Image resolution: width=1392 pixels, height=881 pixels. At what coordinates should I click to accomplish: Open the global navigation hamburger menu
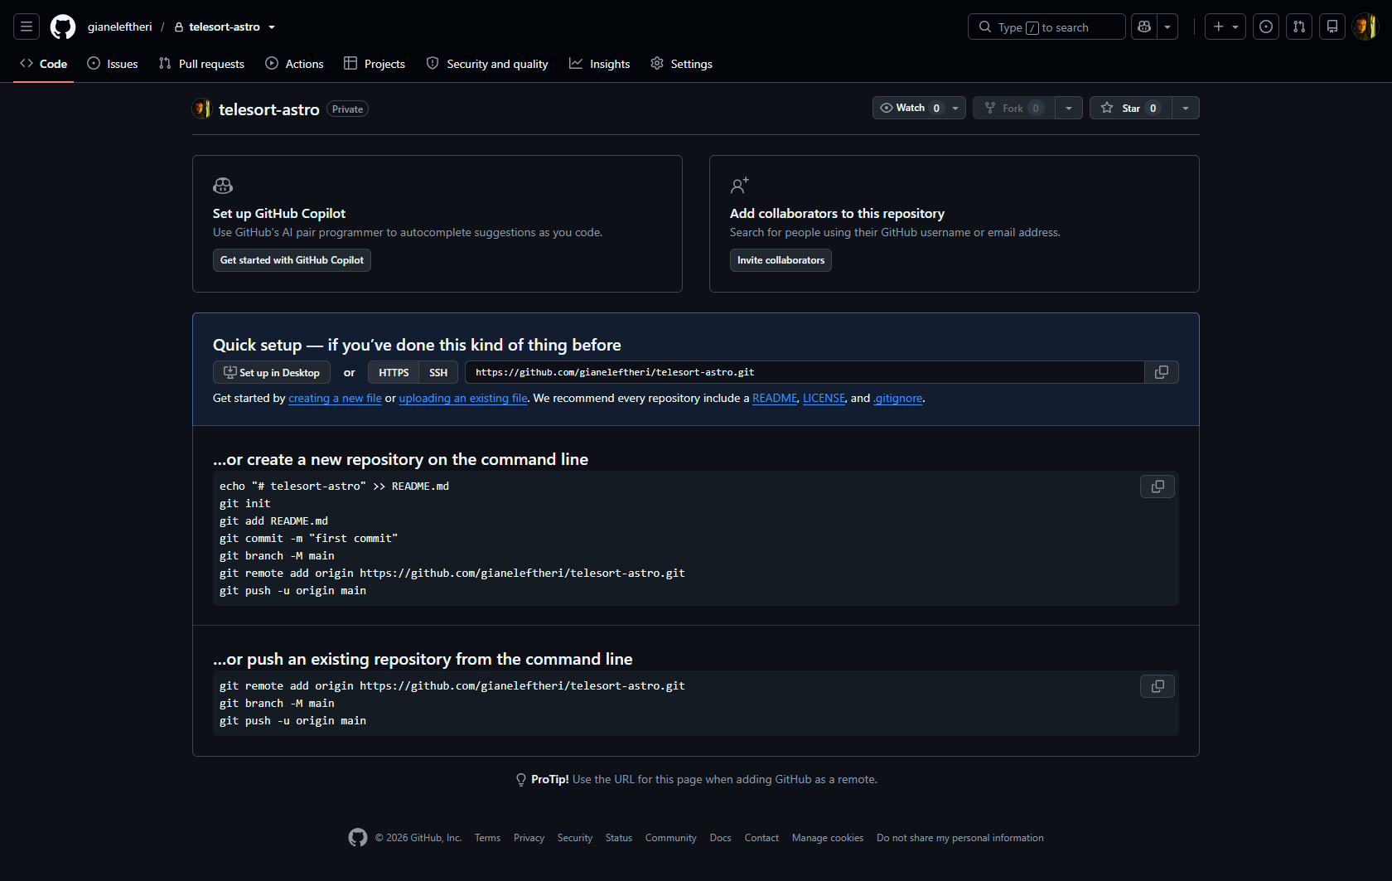[x=27, y=27]
